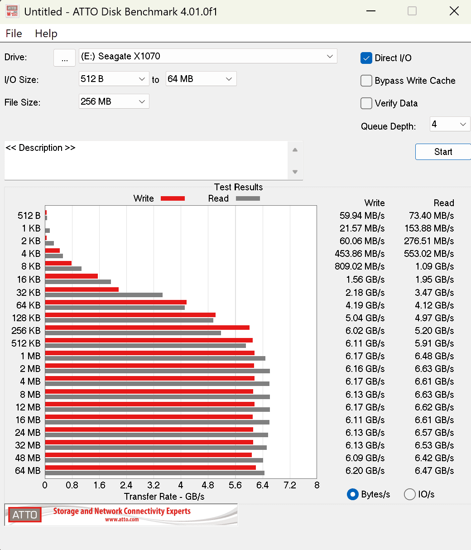Click the description scroll up arrow

coord(295,150)
